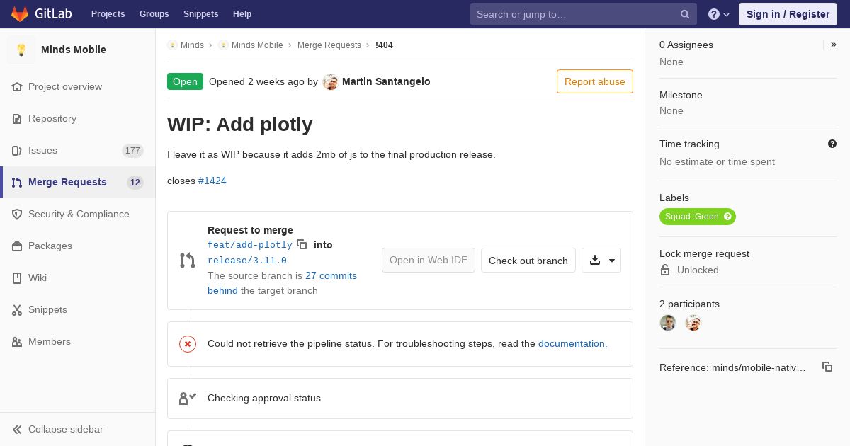Click the Members sidebar icon

coord(17,341)
